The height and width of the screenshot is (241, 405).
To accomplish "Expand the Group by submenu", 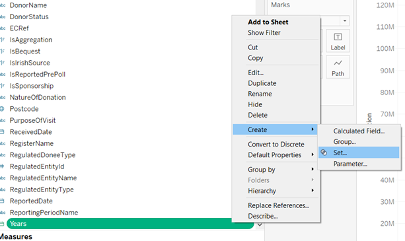I will point(276,170).
